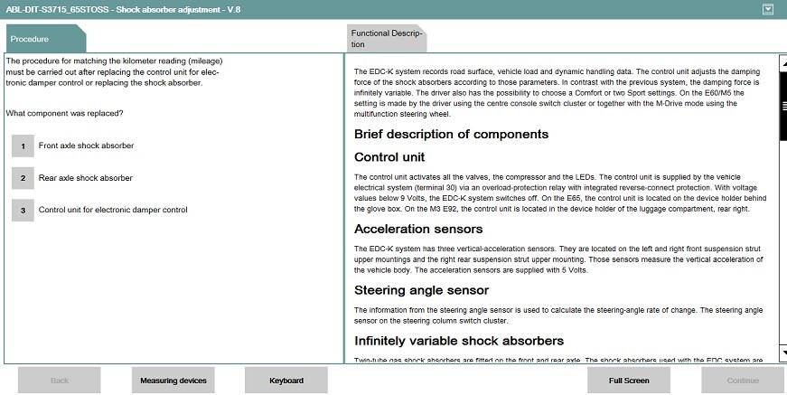Click the 'Acceleration sensors' heading
The width and height of the screenshot is (787, 395).
pos(418,229)
